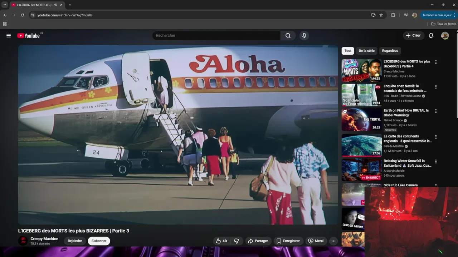
Task: Open Relaxing Winter Snowfall live thumbnail
Action: pos(361,170)
